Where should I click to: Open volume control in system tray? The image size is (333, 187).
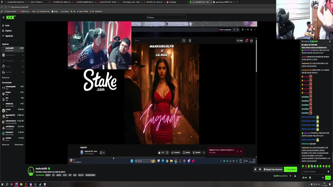[316, 184]
